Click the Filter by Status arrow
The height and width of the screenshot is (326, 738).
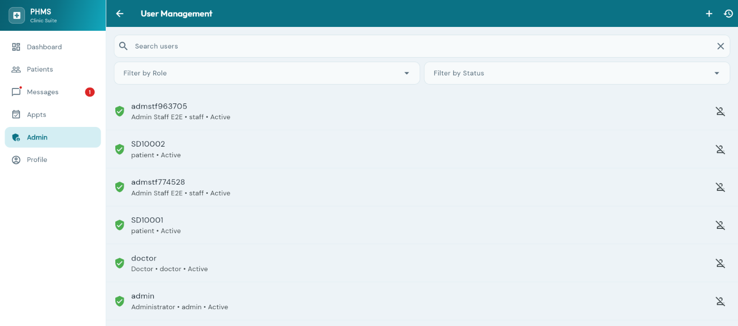point(717,73)
